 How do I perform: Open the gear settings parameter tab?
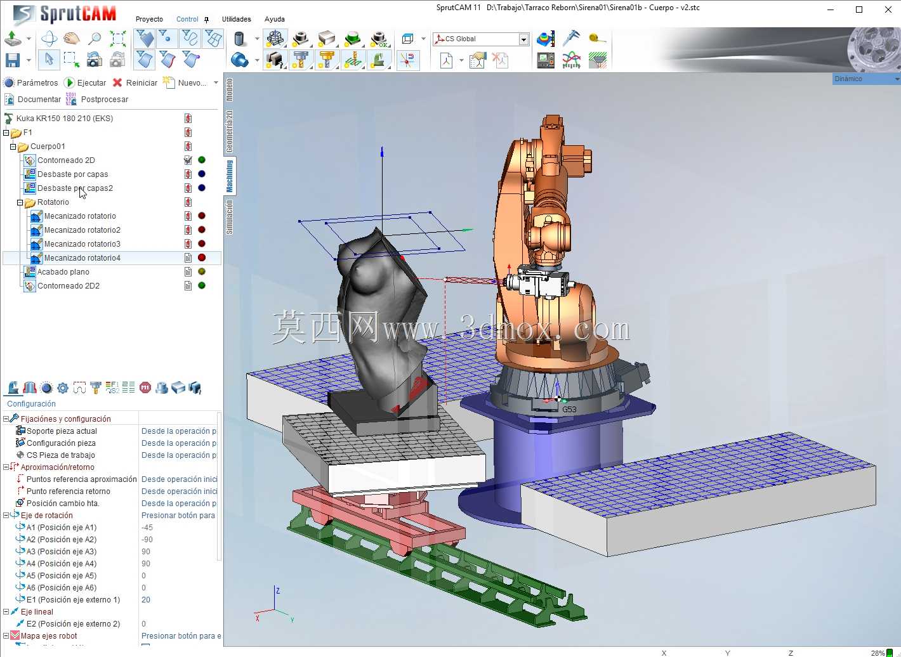63,387
